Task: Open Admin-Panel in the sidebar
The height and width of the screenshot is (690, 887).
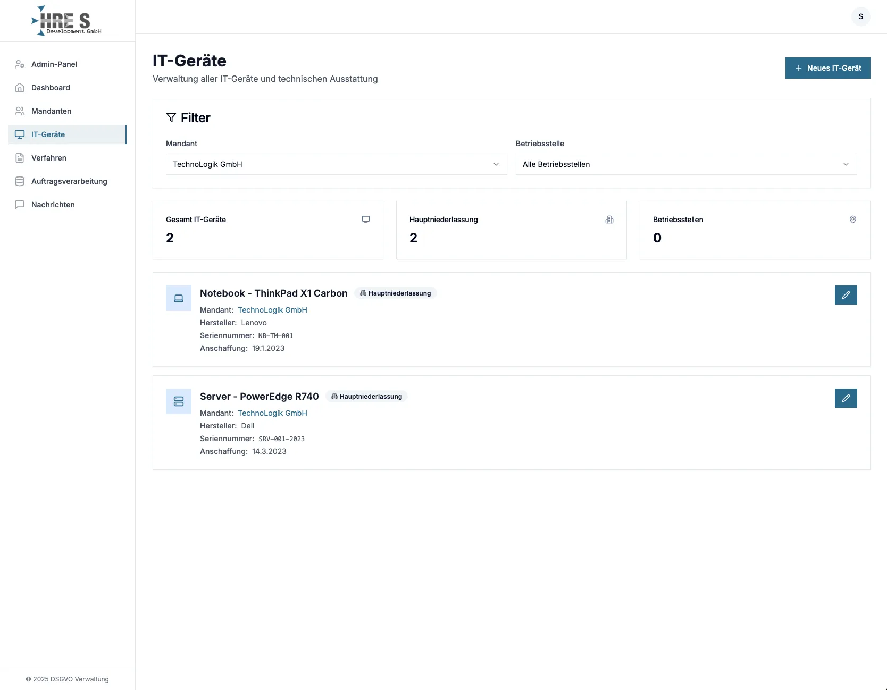Action: 54,64
